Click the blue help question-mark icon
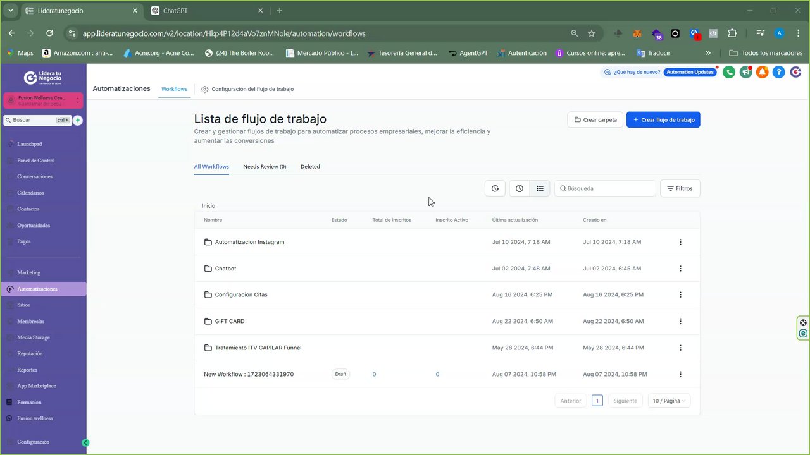The width and height of the screenshot is (810, 455). (x=779, y=72)
